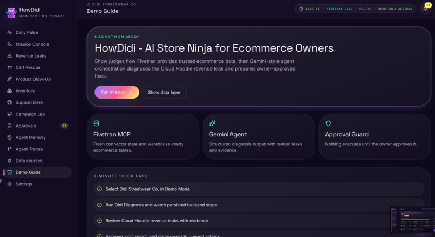
Task: Click check icon beside Review Cloud Hoodie
Action: click(99, 221)
